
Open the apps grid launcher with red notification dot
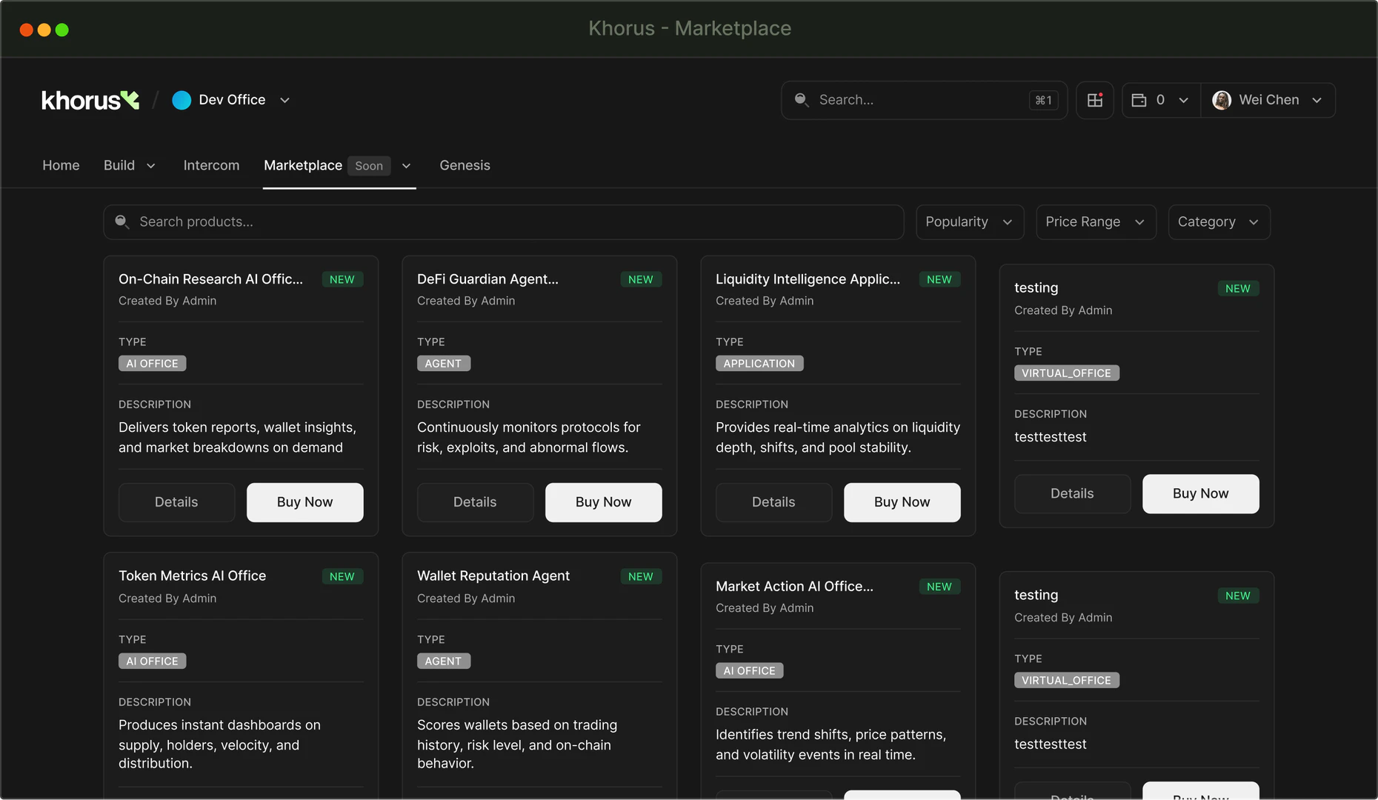pyautogui.click(x=1094, y=100)
